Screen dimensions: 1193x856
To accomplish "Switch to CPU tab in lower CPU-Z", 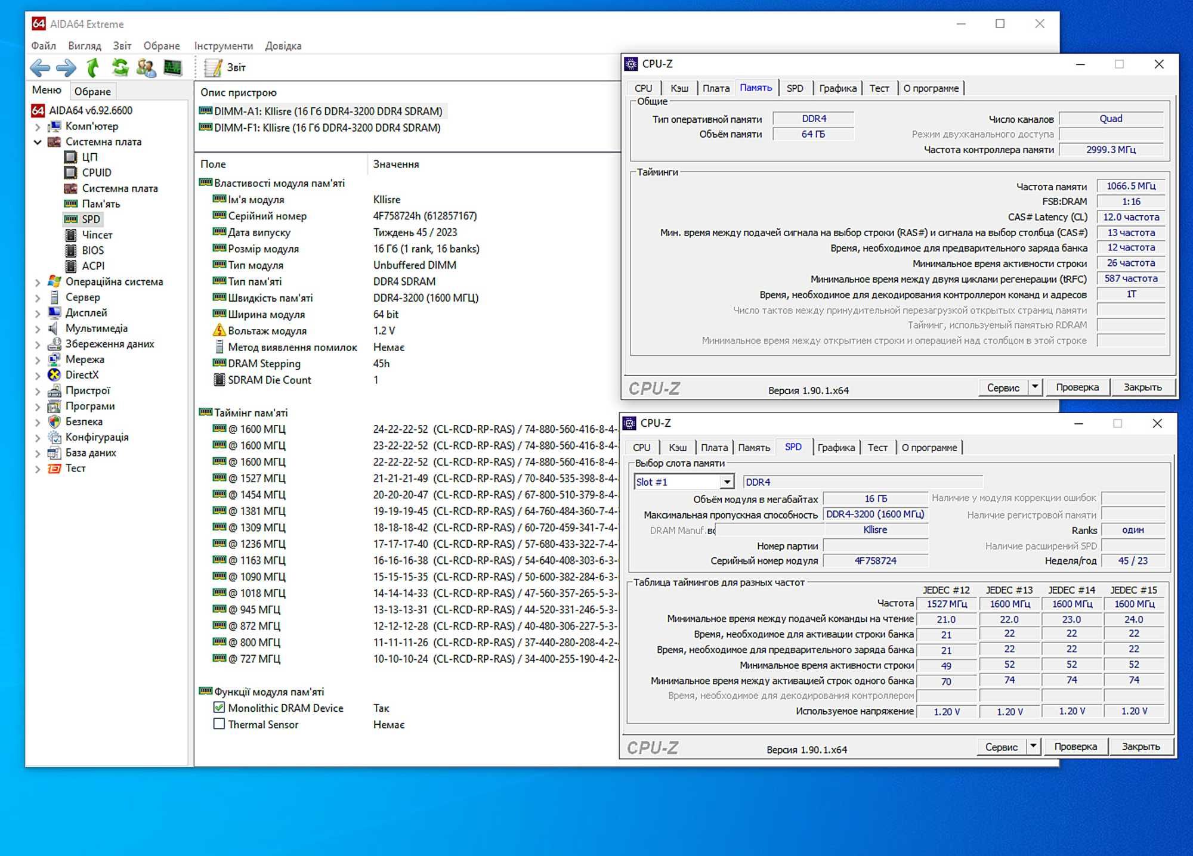I will pyautogui.click(x=642, y=448).
